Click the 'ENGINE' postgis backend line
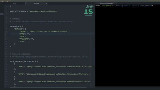Viewport: 160px width, 90px height. click(x=44, y=31)
